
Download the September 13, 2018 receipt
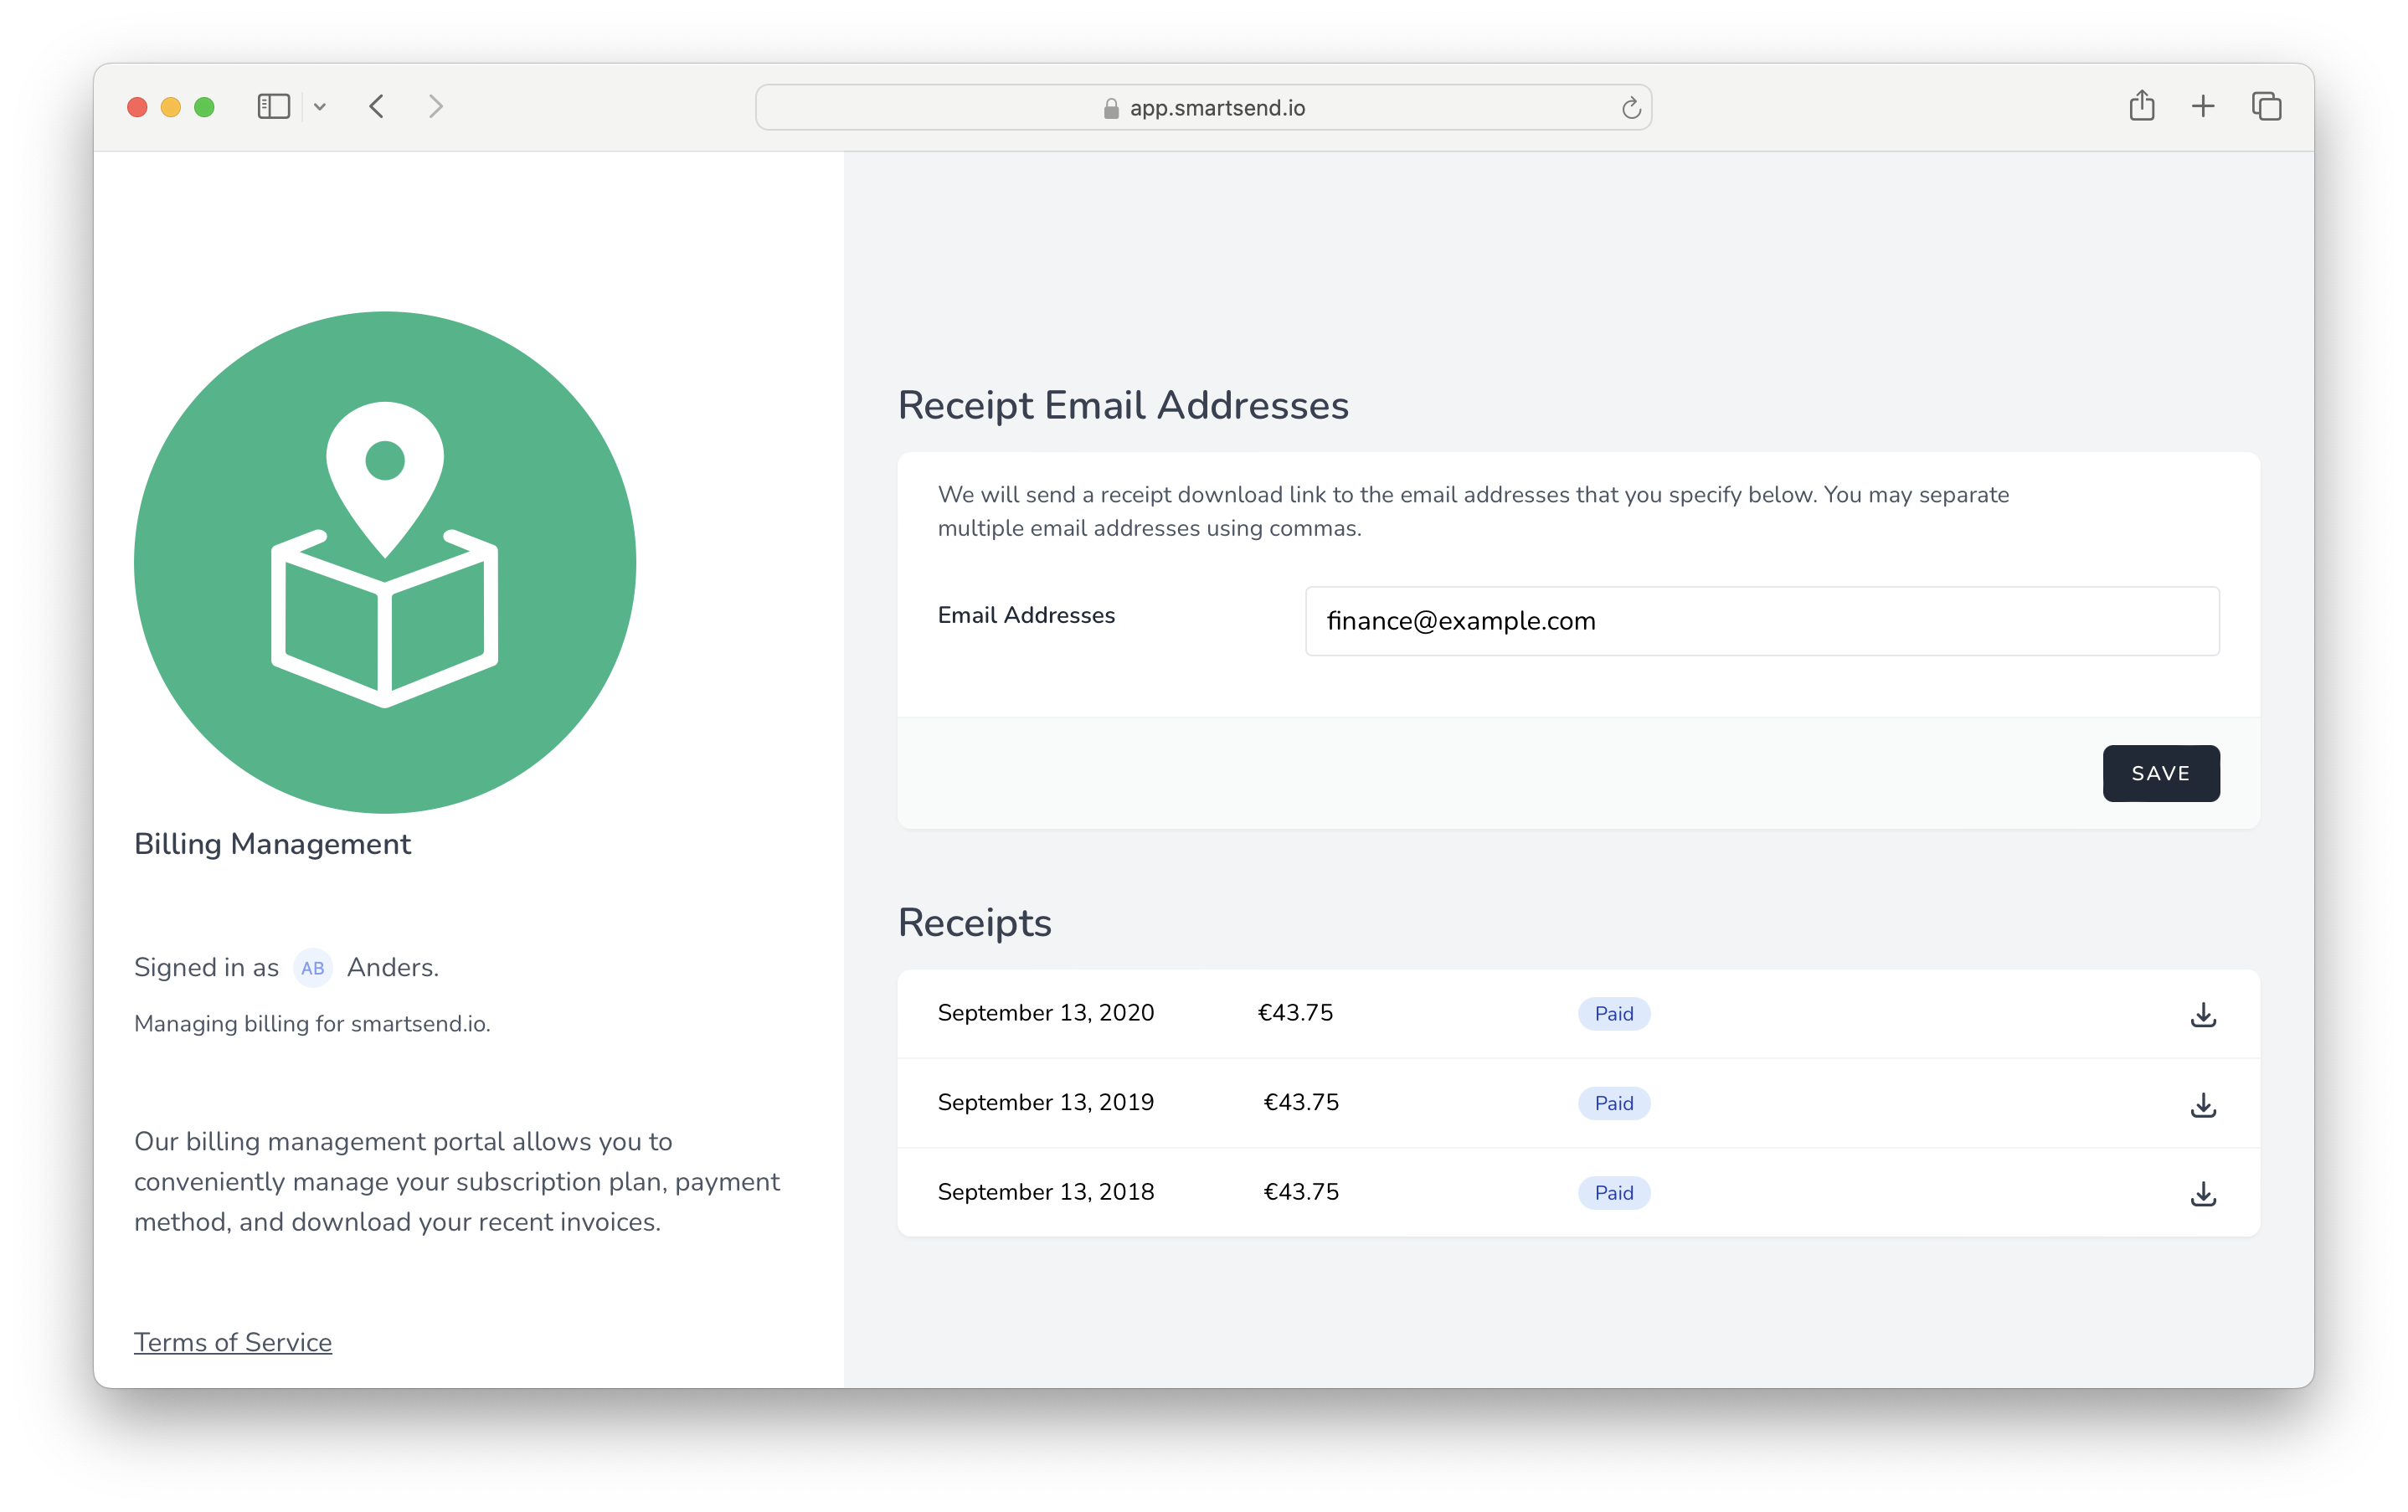tap(2202, 1193)
